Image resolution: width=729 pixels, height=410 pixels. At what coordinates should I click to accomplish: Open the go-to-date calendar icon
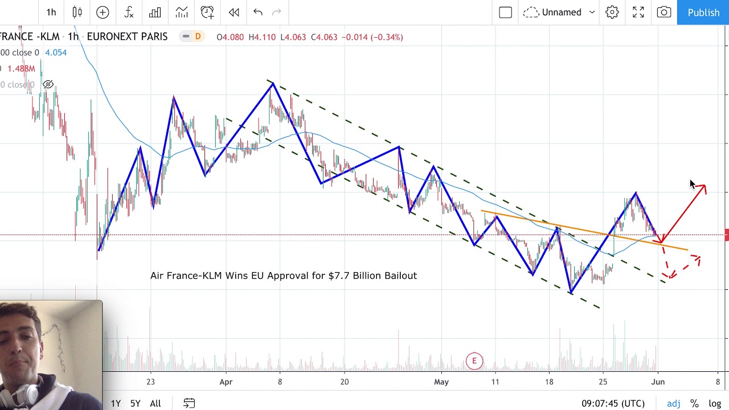coord(189,403)
